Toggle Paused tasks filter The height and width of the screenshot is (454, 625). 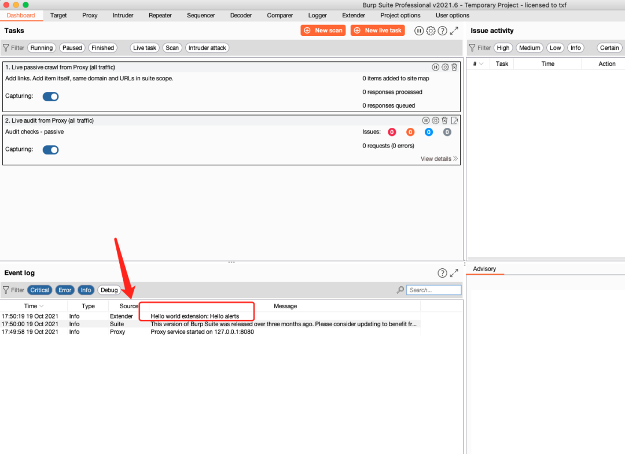[x=72, y=48]
